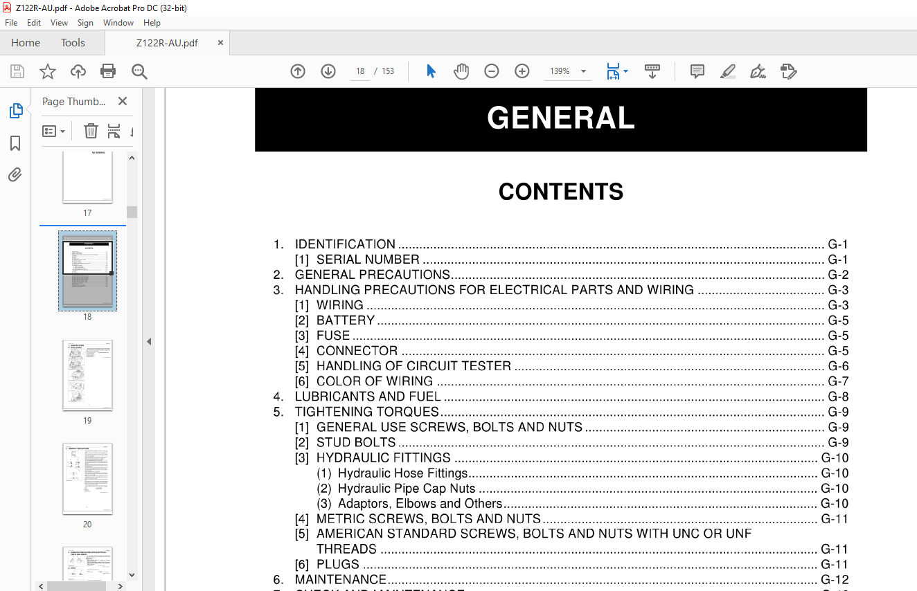Select page 19 thumbnail
The width and height of the screenshot is (917, 591).
point(87,375)
